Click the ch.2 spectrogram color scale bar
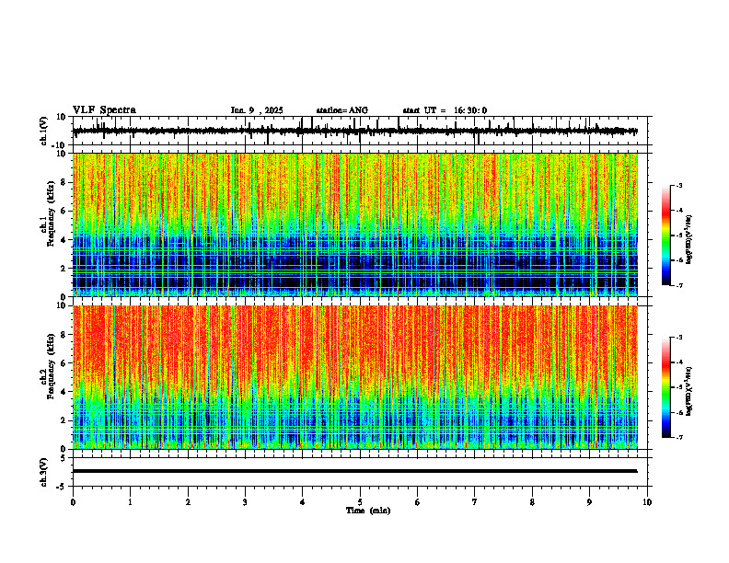The image size is (729, 563). (665, 387)
